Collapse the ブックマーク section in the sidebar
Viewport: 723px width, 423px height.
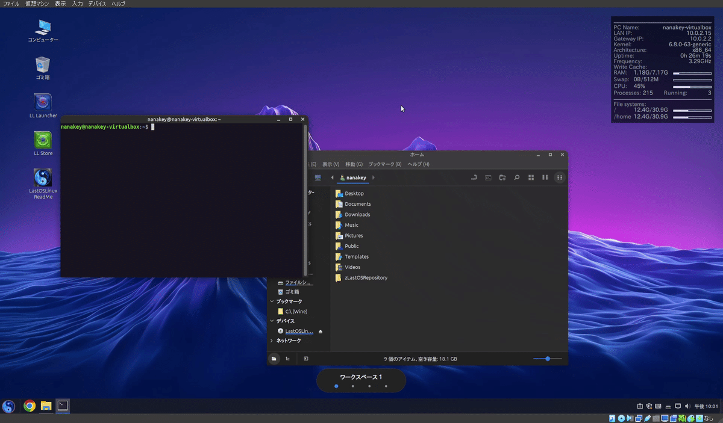(x=272, y=301)
